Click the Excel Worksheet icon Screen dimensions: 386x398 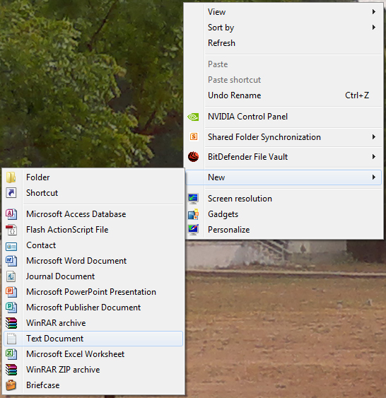[x=11, y=354]
